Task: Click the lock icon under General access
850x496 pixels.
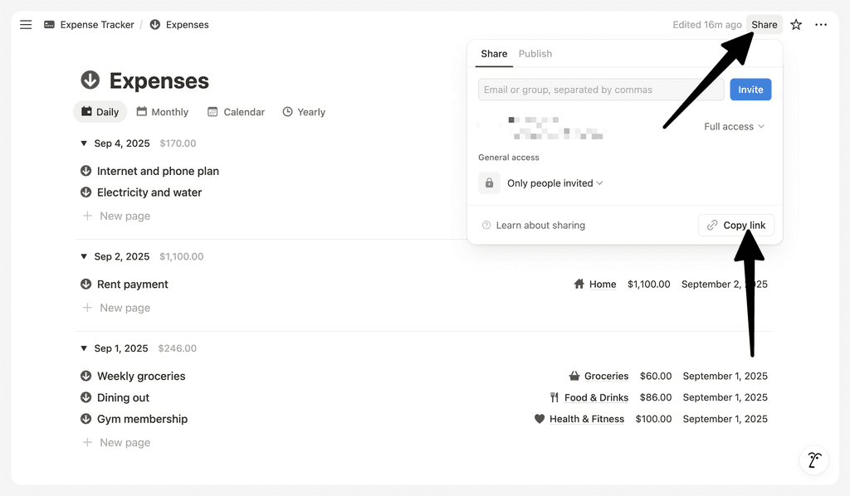Action: click(488, 182)
